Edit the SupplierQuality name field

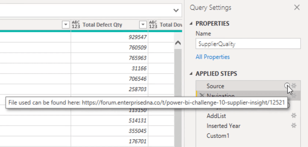[248, 44]
